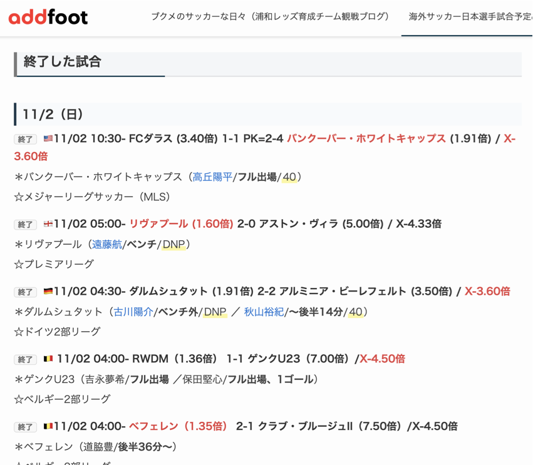Image resolution: width=533 pixels, height=465 pixels.
Task: Click the USA flag icon beside FC Dallas match
Action: tap(48, 139)
